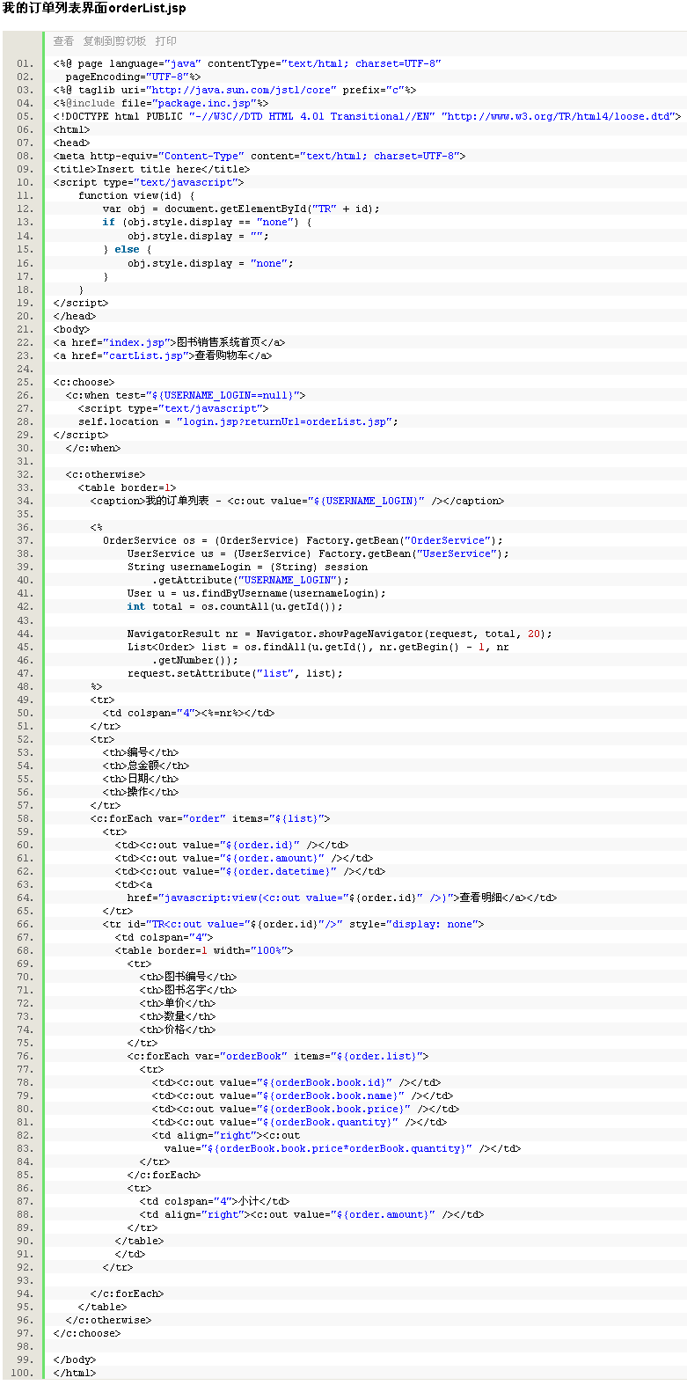Image resolution: width=687 pixels, height=1385 pixels.
Task: Click the 查看 view source link
Action: tap(63, 41)
